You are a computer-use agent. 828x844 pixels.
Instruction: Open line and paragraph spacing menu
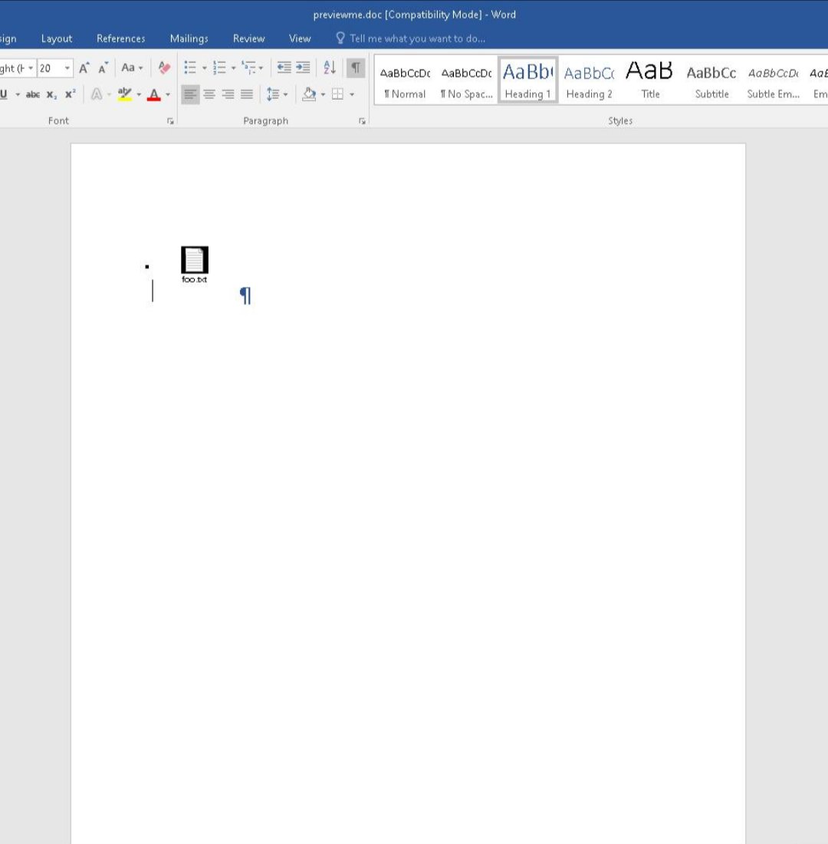(277, 95)
